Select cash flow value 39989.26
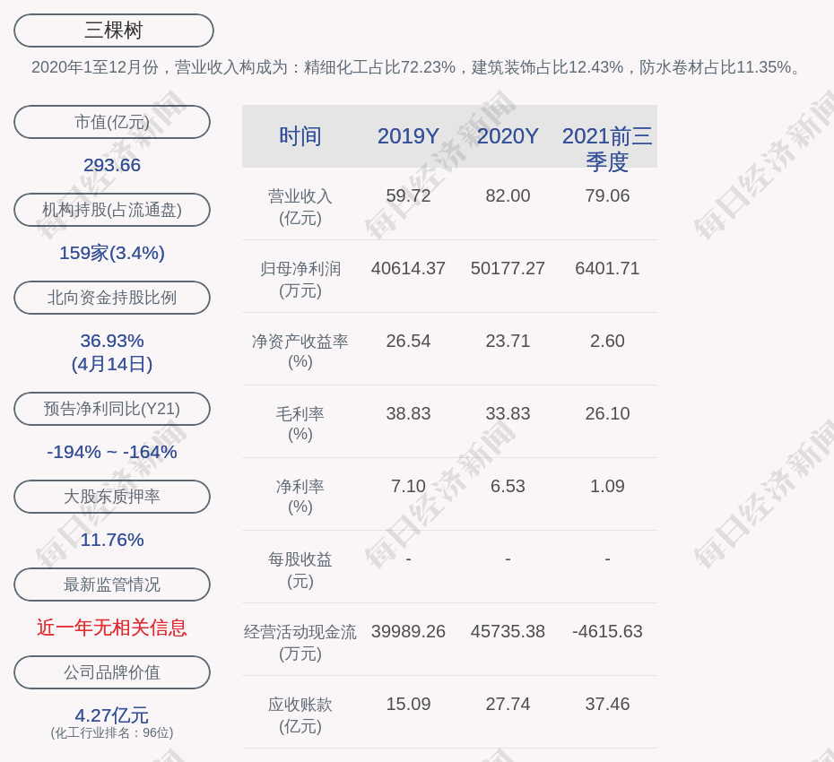 pyautogui.click(x=409, y=632)
